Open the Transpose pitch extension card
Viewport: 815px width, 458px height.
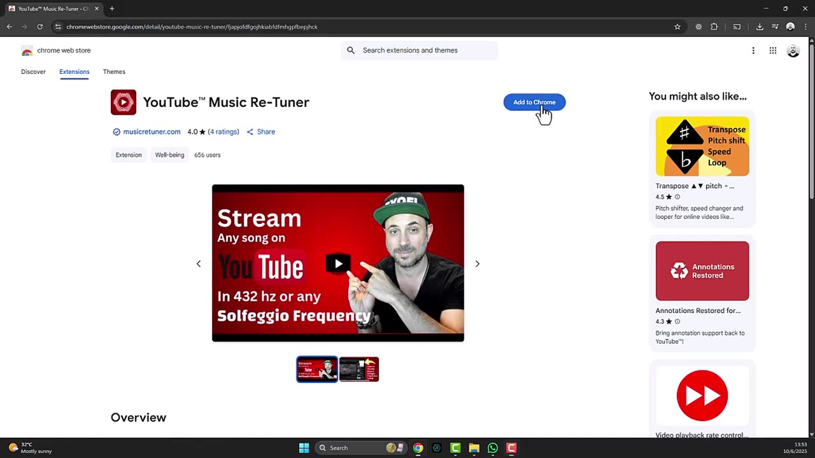702,169
